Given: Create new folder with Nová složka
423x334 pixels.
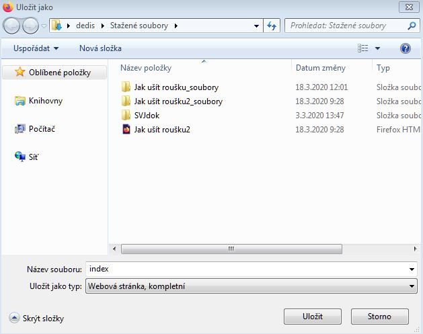Looking at the screenshot, I should point(100,48).
